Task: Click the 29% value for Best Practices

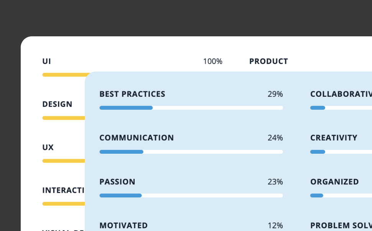Action: [275, 94]
